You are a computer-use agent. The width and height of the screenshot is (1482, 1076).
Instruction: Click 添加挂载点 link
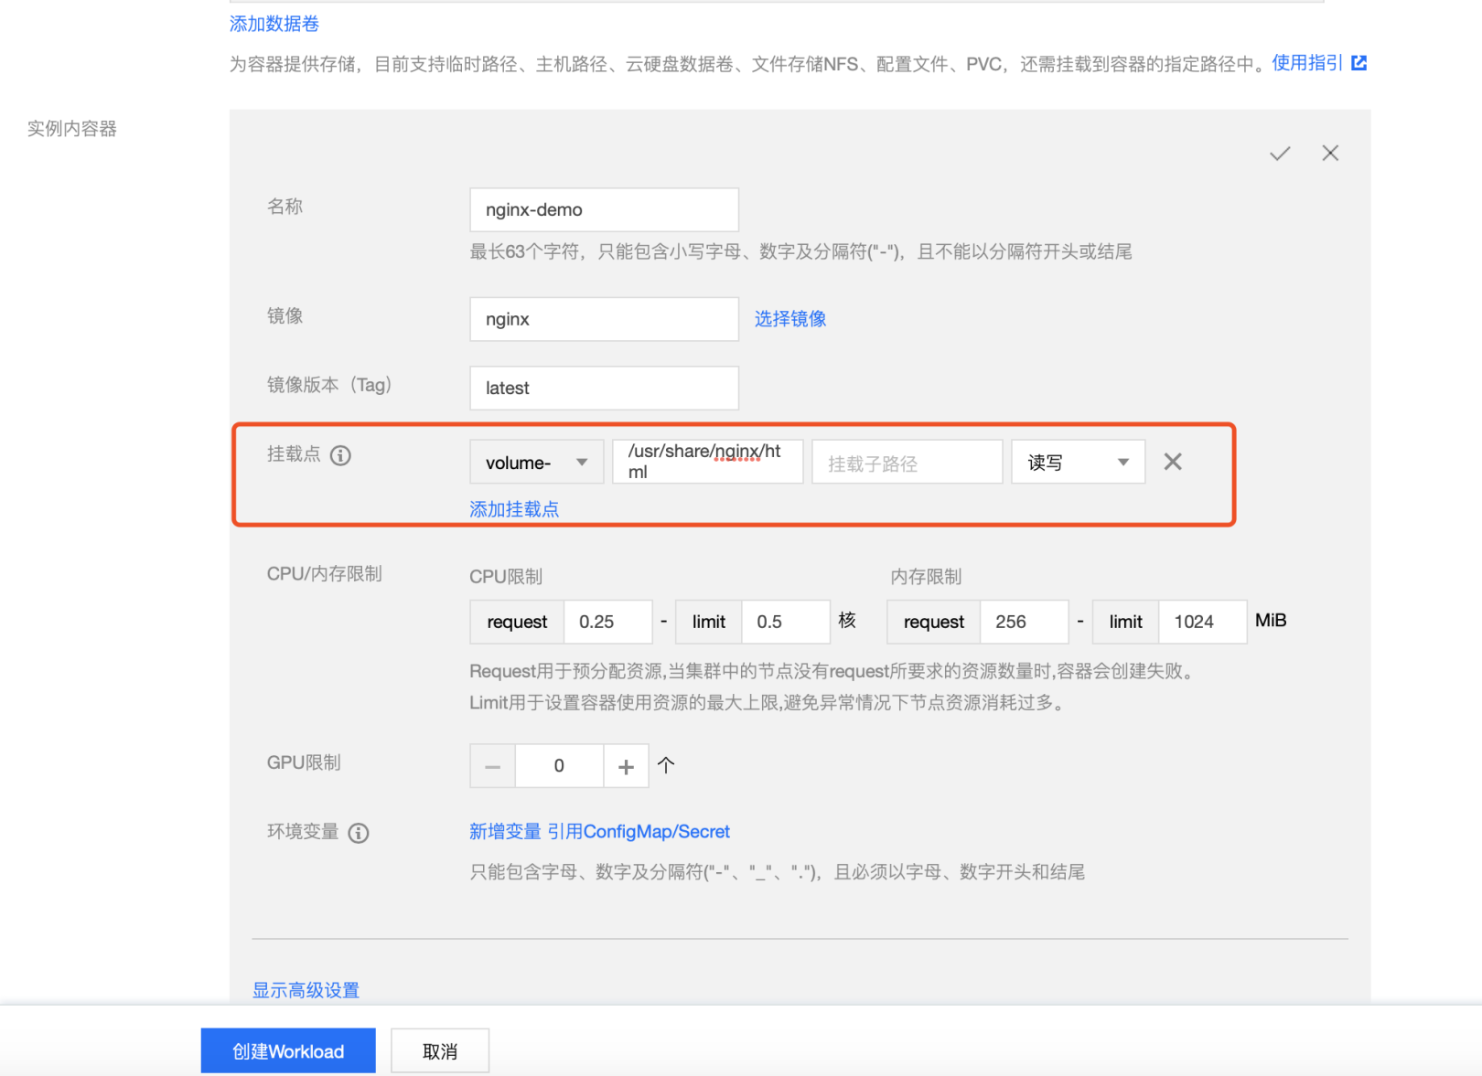click(514, 510)
